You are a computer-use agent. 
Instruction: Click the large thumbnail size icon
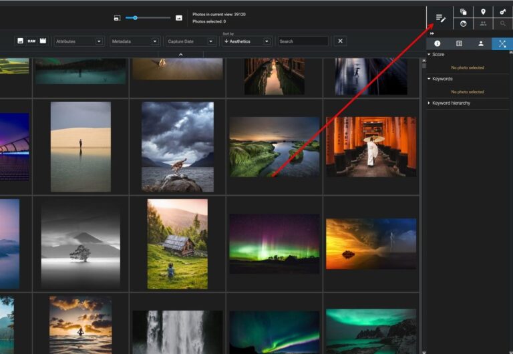(x=179, y=18)
